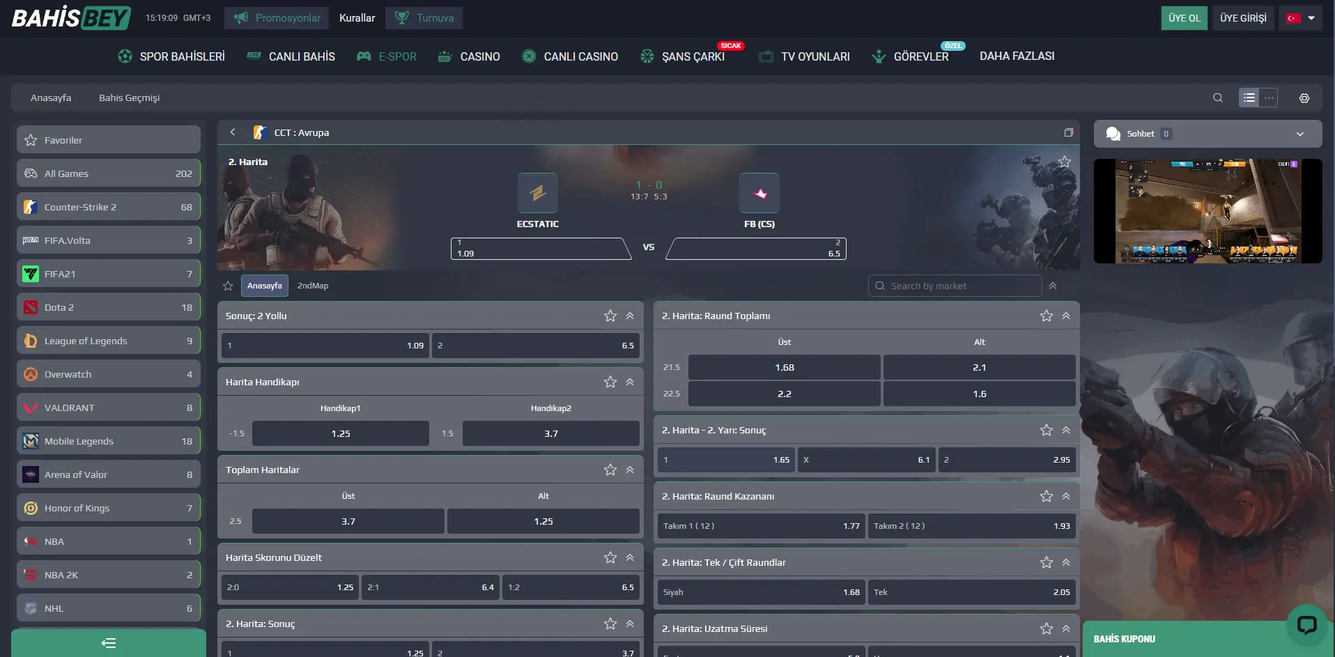Viewport: 1335px width, 657px height.
Task: Open ŞANS ÇARKI section
Action: pos(683,56)
